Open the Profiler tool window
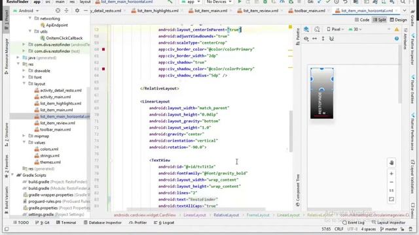This screenshot has height=235, width=419. pyautogui.click(x=137, y=223)
